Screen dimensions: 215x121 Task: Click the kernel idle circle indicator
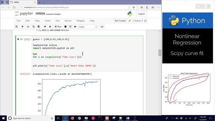pyautogui.click(x=145, y=21)
